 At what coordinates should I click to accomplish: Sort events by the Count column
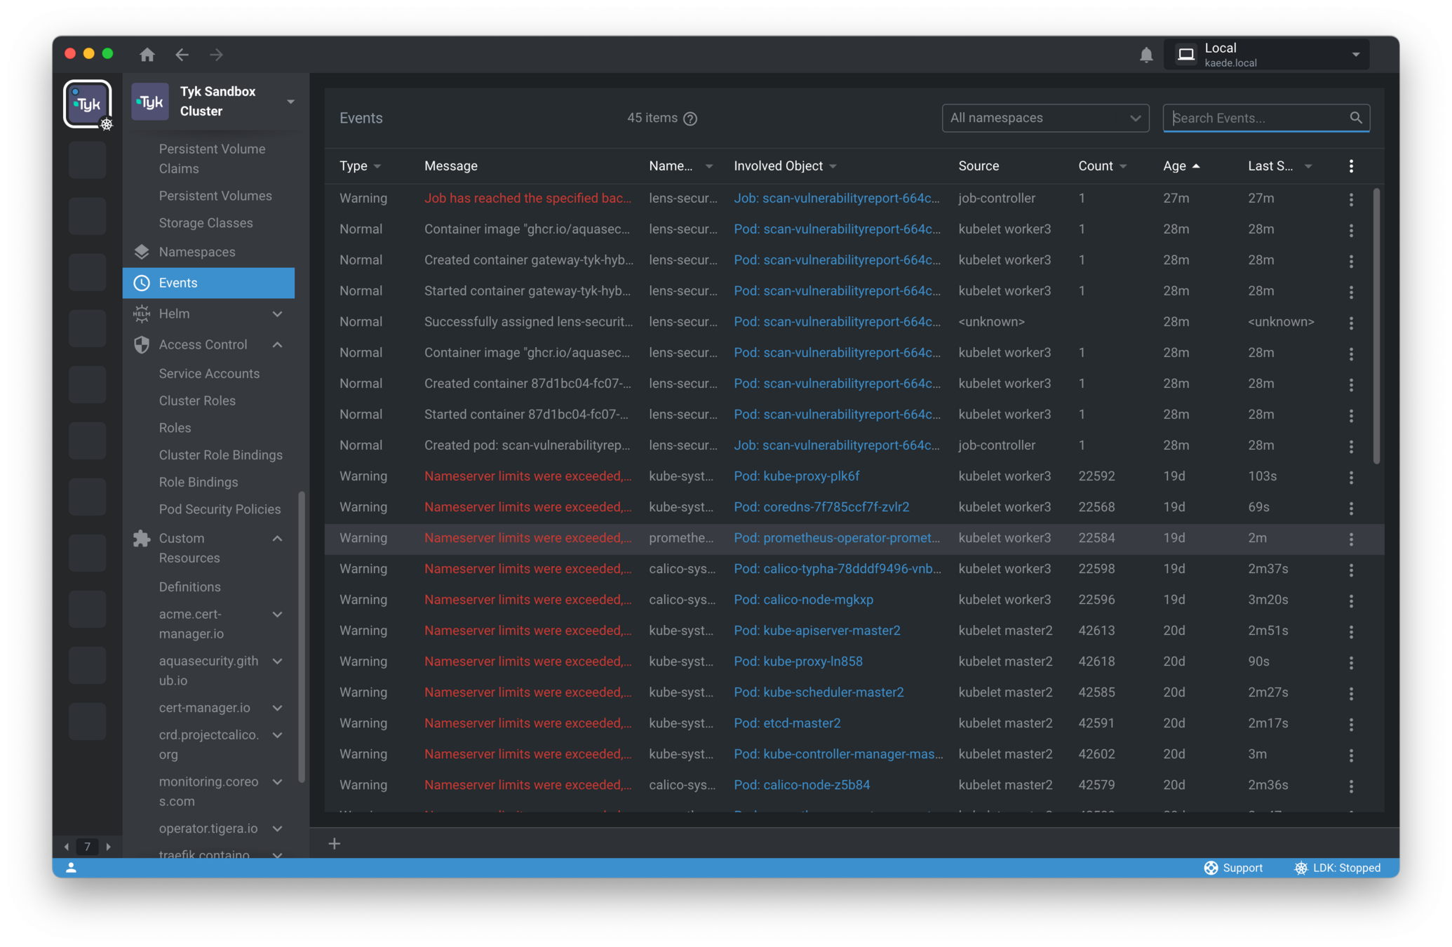[x=1096, y=166]
